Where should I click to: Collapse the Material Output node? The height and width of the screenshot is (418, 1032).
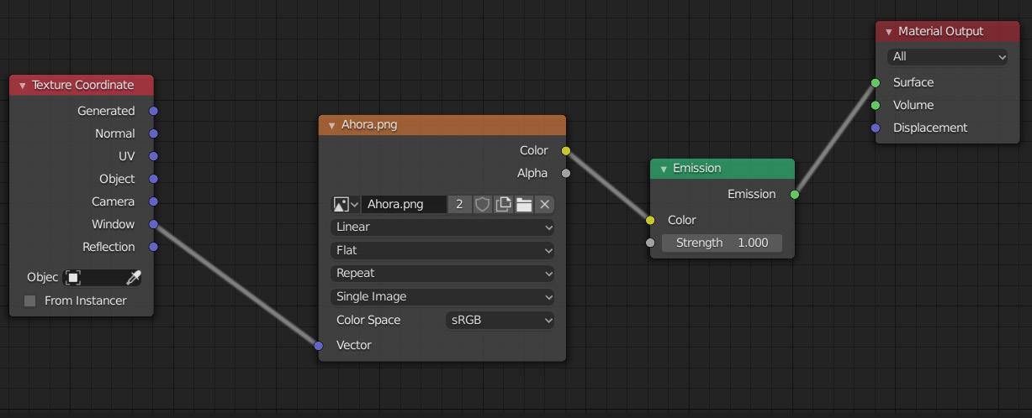coord(889,32)
